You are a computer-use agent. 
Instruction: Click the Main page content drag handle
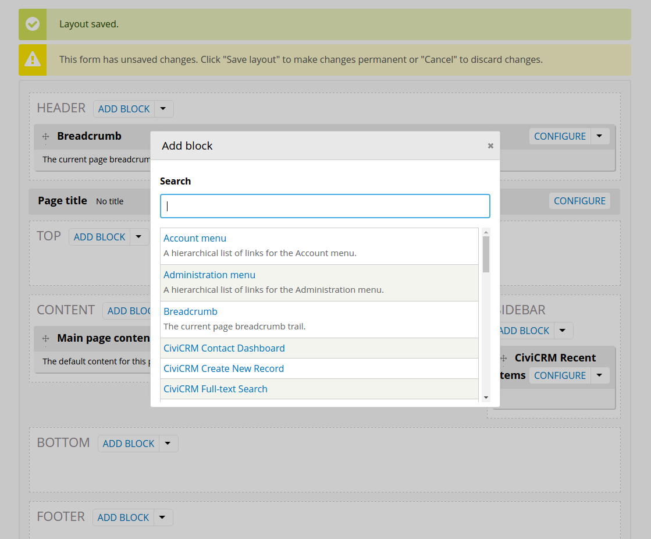pos(45,339)
